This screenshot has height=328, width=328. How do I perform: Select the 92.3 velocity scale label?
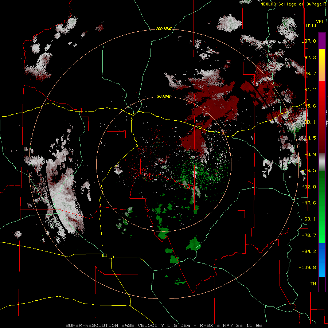coord(310,57)
